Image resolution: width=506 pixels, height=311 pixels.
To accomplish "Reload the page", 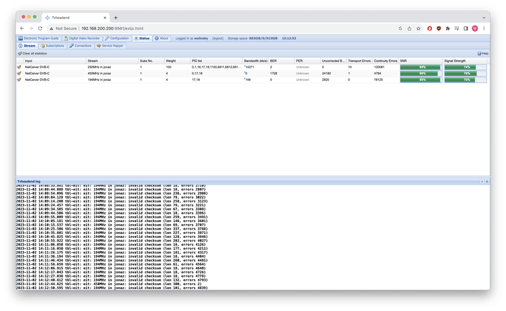I will (40, 28).
